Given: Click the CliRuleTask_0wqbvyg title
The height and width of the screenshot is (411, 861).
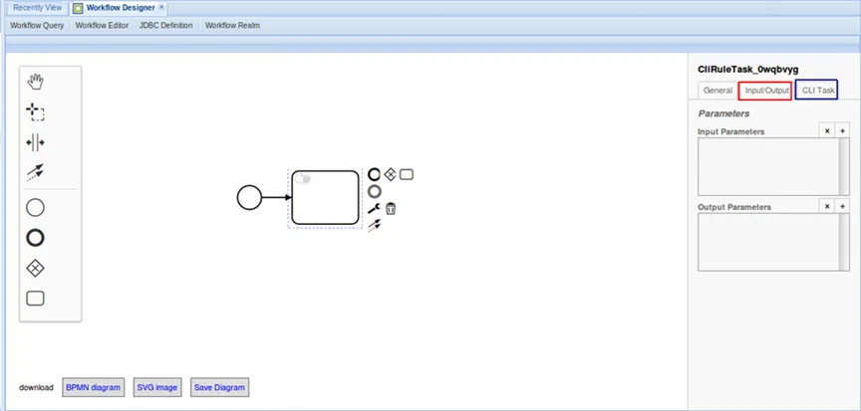Looking at the screenshot, I should [747, 69].
